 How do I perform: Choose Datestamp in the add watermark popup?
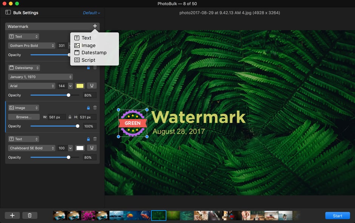tap(90, 52)
